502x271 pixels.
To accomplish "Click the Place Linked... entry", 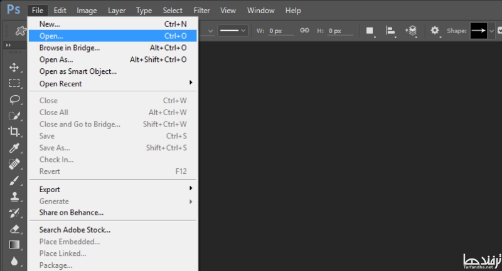I will click(x=113, y=253).
